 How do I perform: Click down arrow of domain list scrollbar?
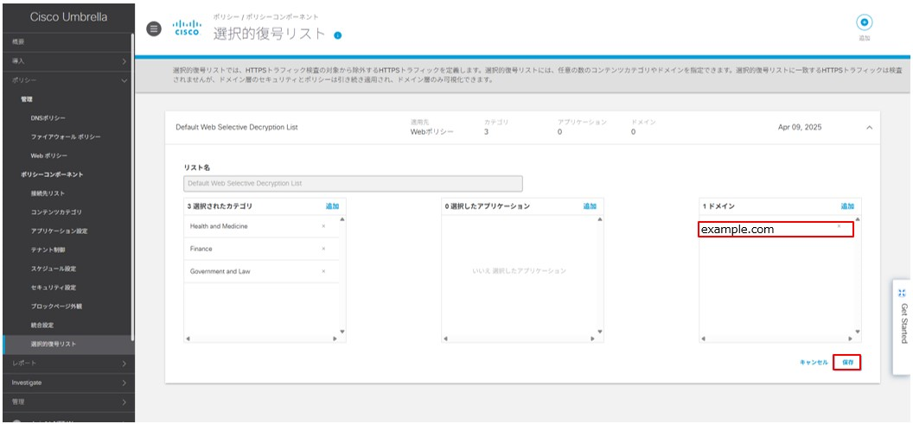857,332
